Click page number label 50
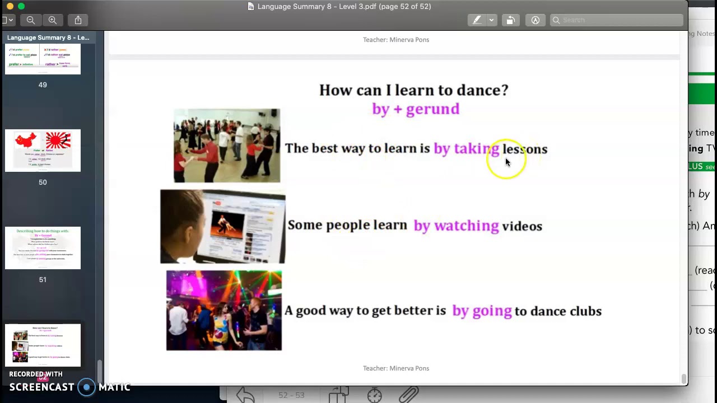 [43, 182]
